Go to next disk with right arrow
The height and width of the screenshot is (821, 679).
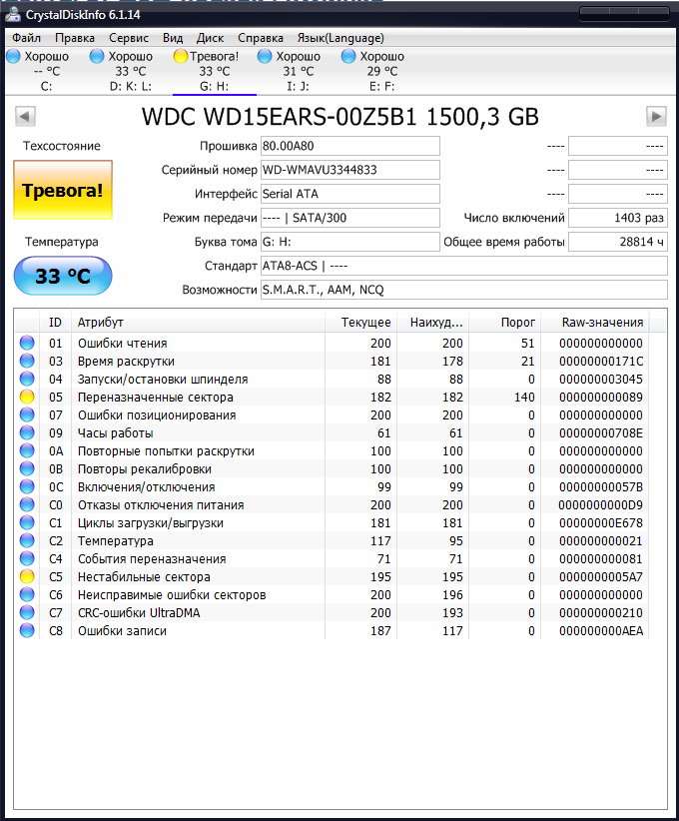click(x=656, y=116)
